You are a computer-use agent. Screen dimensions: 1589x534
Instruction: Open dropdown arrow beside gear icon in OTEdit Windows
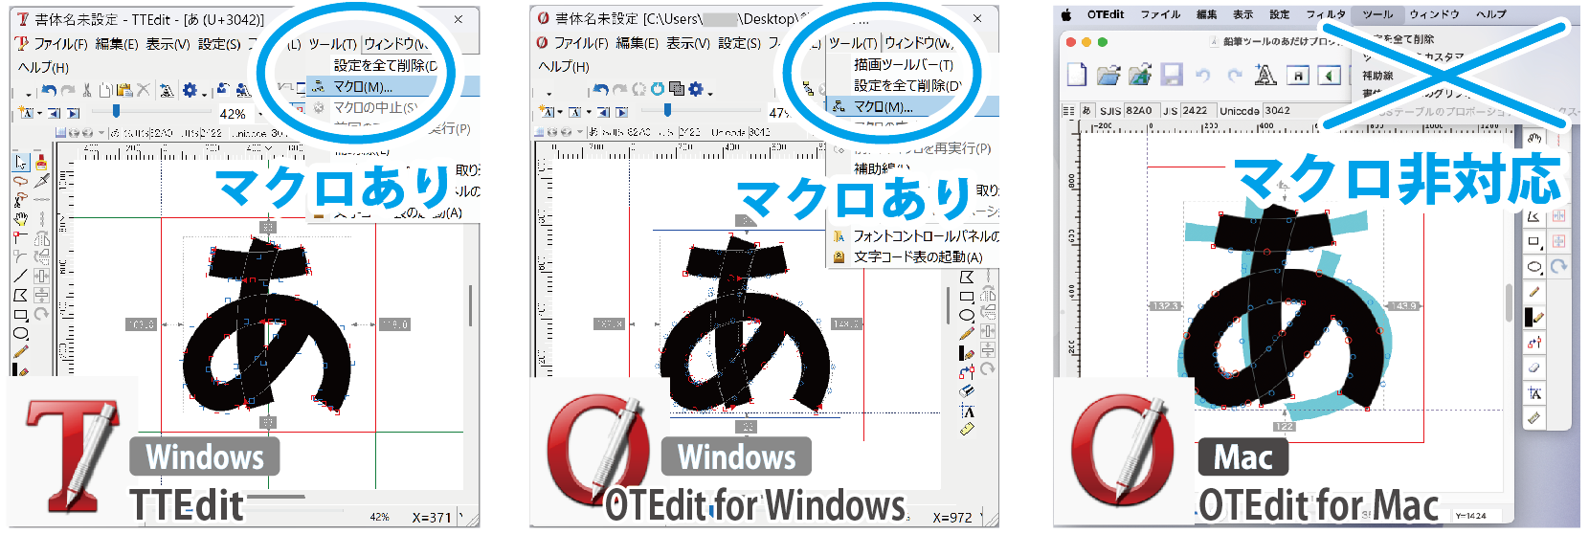coord(710,94)
